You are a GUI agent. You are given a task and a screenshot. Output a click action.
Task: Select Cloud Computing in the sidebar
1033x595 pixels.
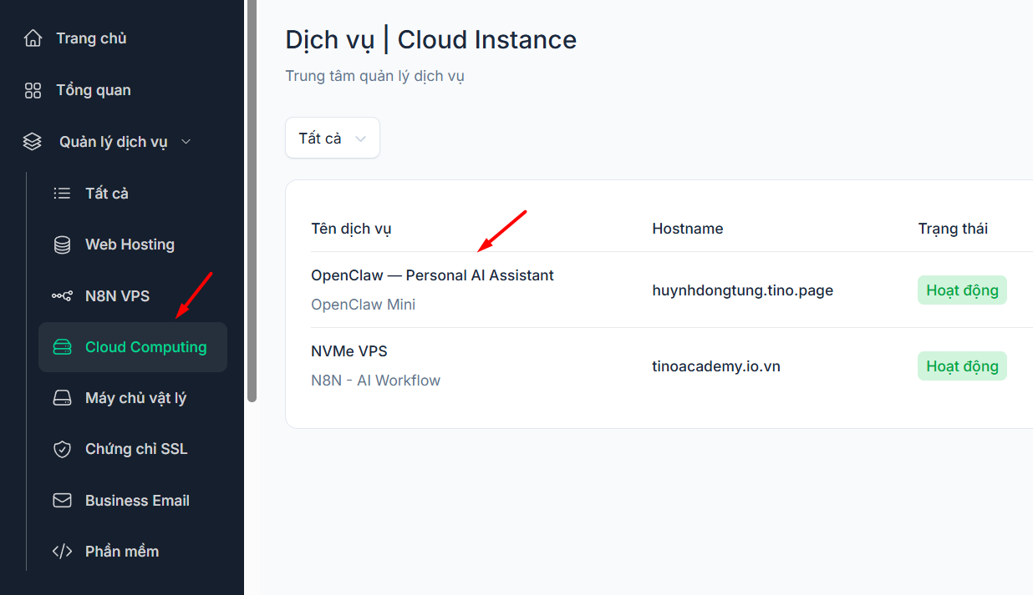[x=145, y=347]
